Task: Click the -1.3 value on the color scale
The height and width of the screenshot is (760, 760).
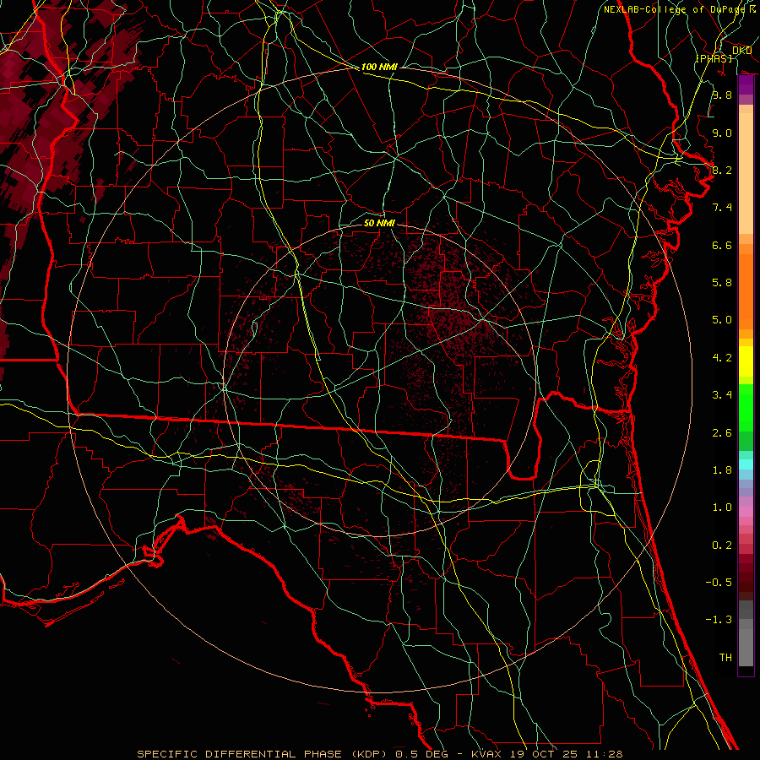Action: 719,620
